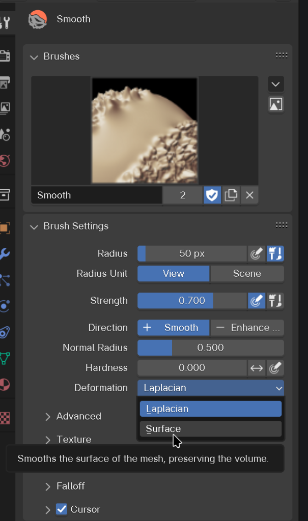Open the Texture checkerboard tab
The image size is (308, 521).
click(x=5, y=418)
